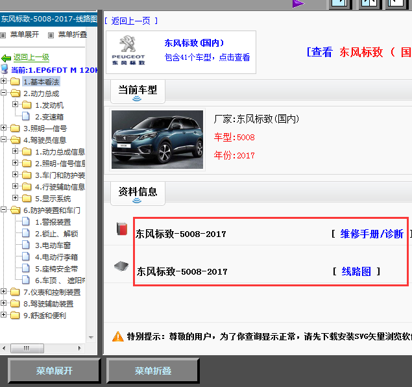This screenshot has width=412, height=387.
Task: Click the Peugeot 5008 car thumbnail
Action: coord(157,140)
